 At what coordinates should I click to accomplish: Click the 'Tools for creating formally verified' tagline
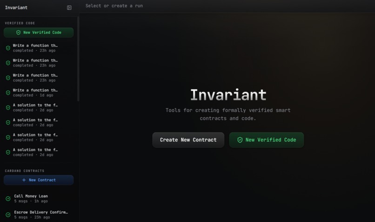click(228, 114)
